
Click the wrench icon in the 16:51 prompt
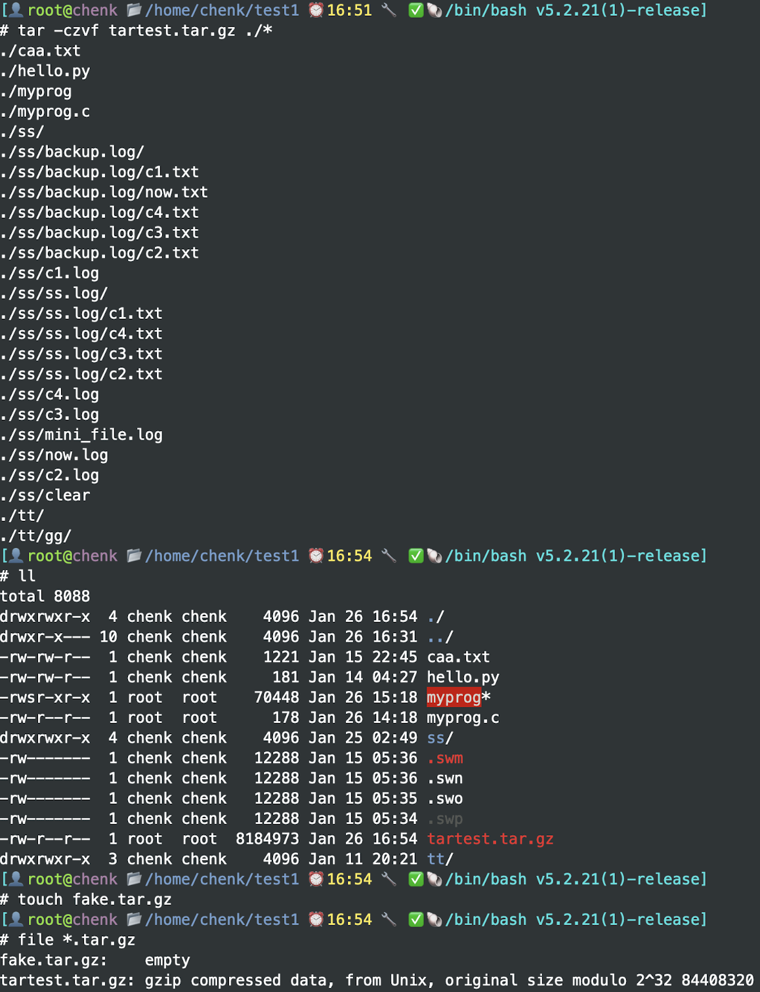pyautogui.click(x=389, y=10)
